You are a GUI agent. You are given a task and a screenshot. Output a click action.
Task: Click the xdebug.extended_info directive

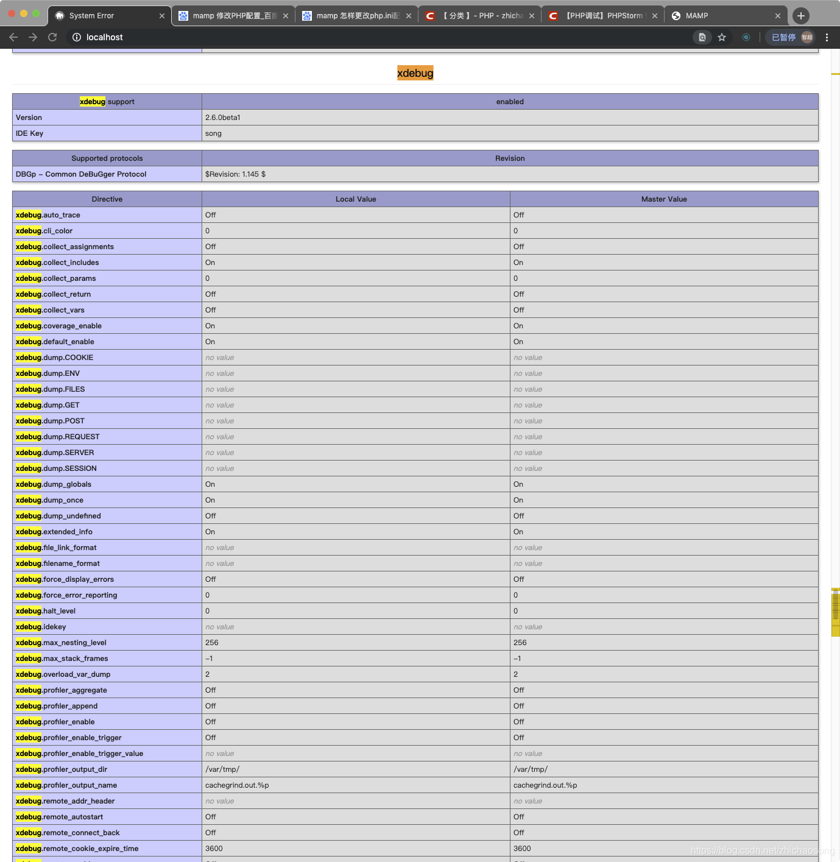(x=54, y=532)
